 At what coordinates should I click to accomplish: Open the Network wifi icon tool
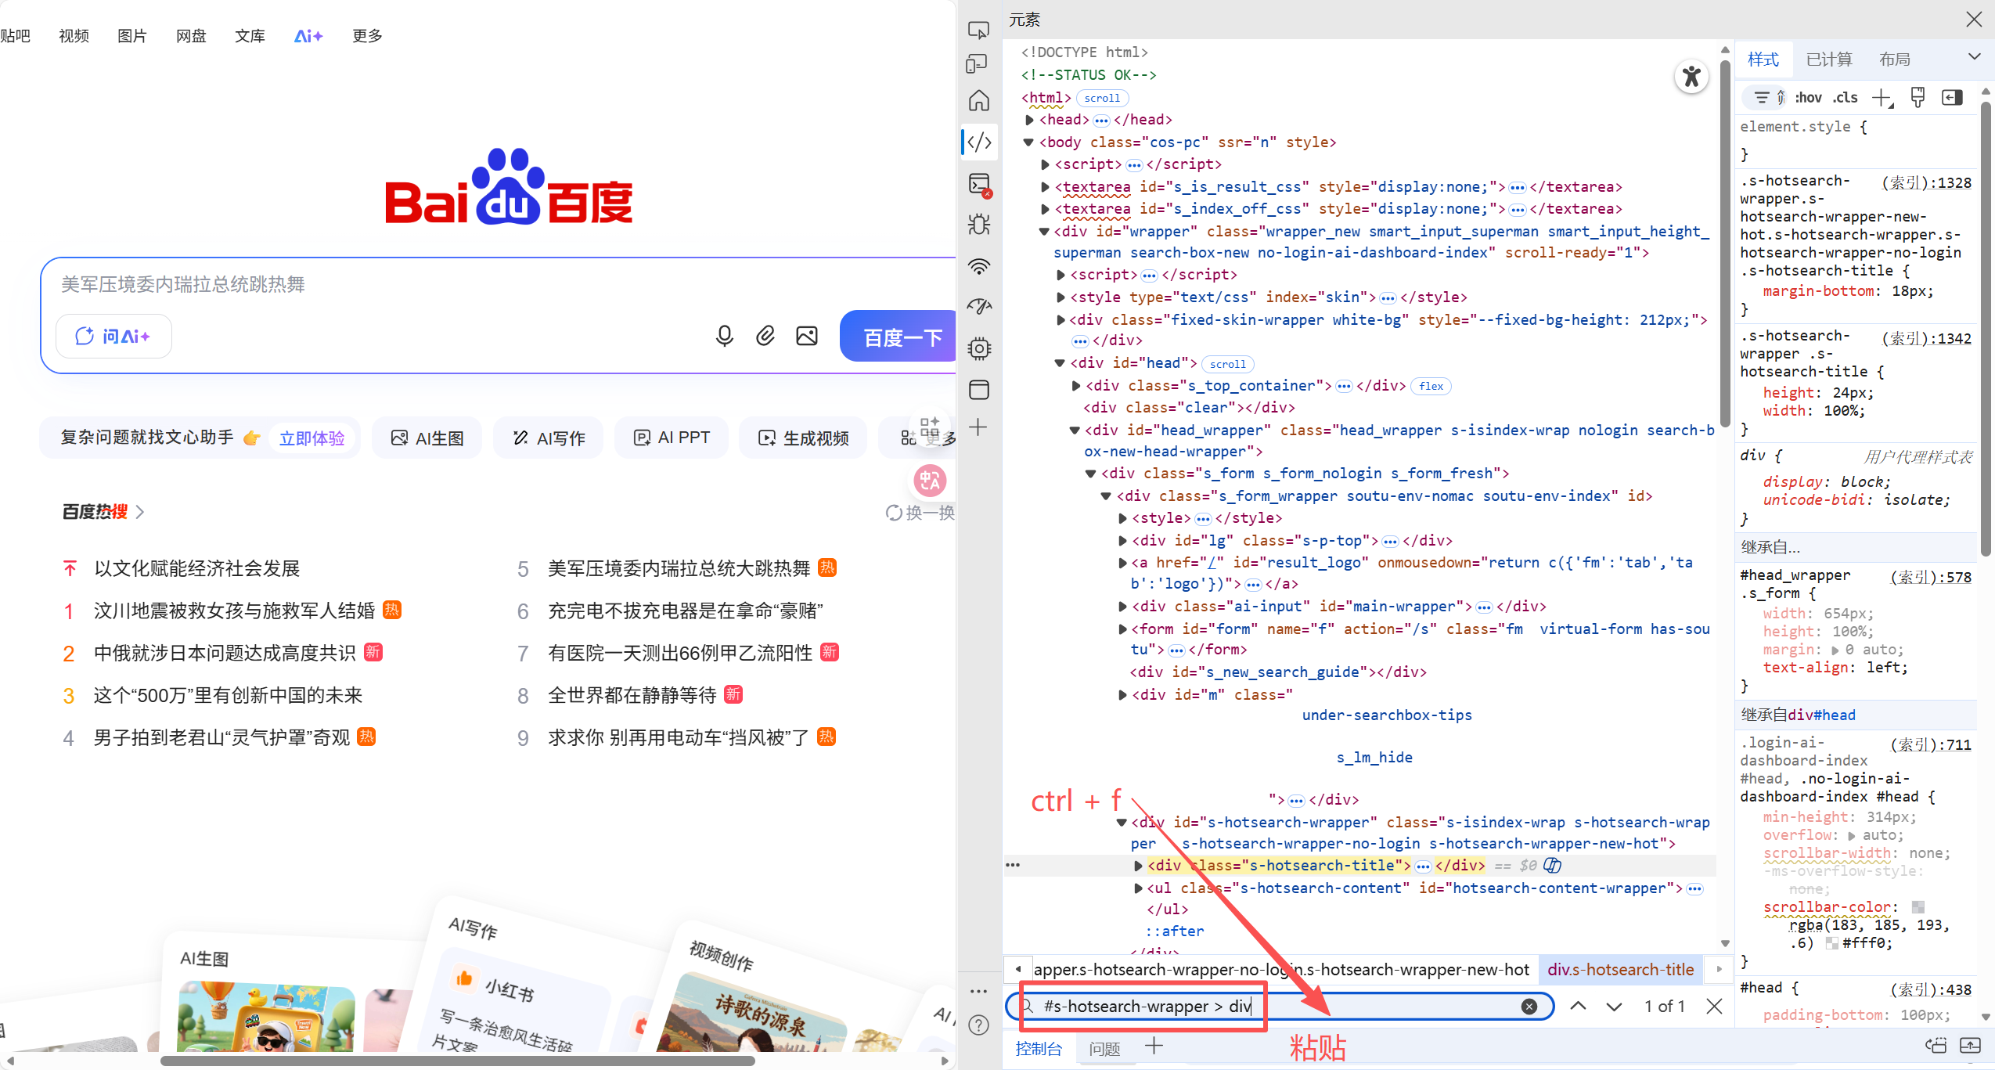[979, 266]
